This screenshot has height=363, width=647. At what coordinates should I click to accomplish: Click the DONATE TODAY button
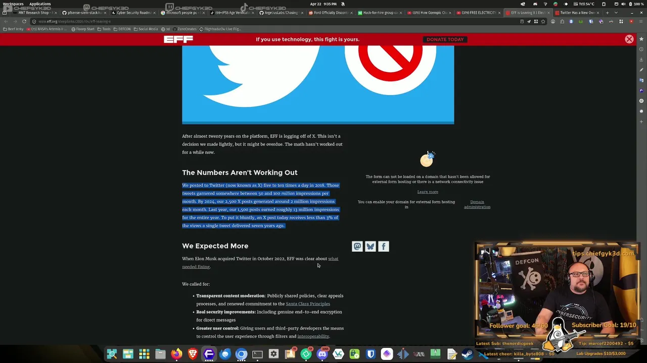[x=445, y=39]
